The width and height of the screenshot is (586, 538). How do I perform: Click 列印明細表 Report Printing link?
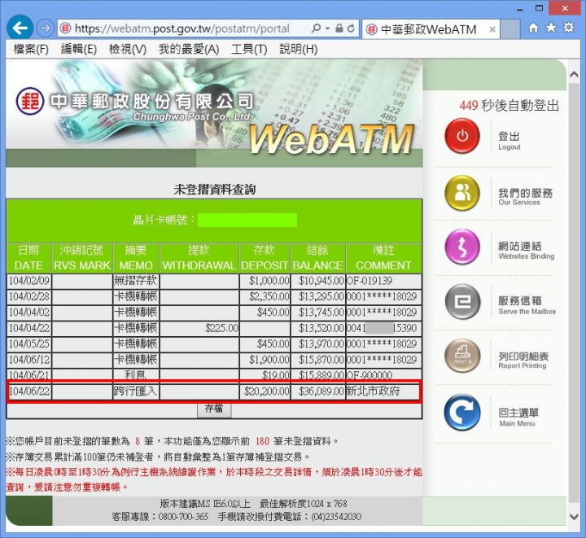click(523, 361)
